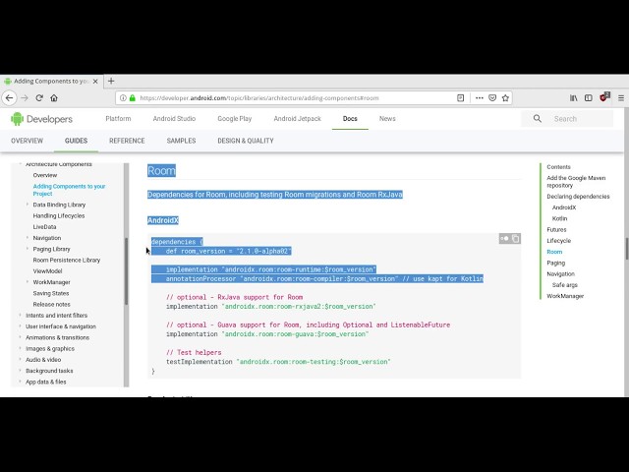Open the browser home page
The image size is (629, 472).
pyautogui.click(x=54, y=98)
